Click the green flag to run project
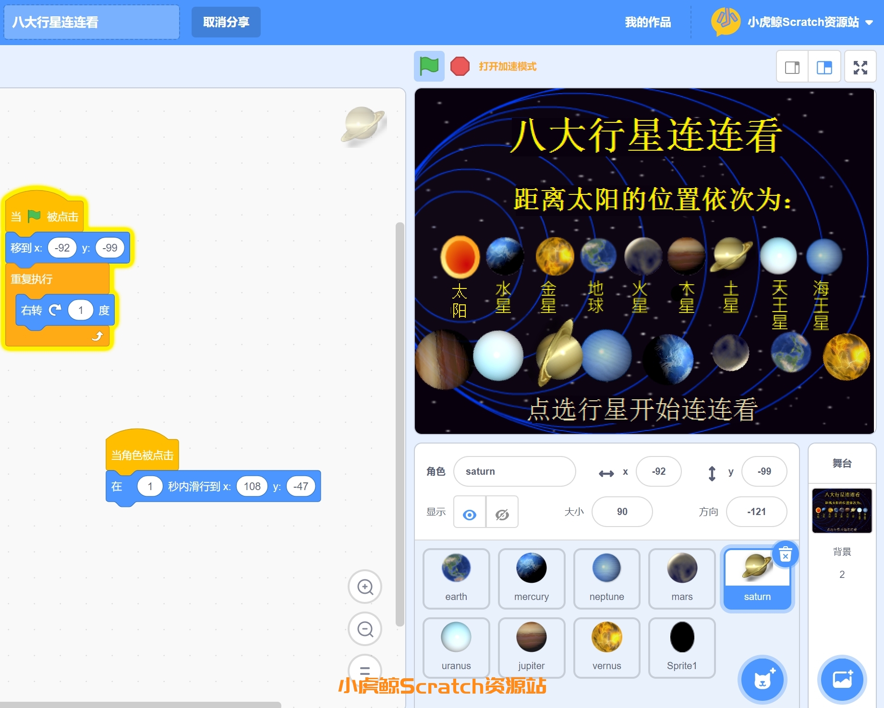884x708 pixels. click(x=429, y=66)
